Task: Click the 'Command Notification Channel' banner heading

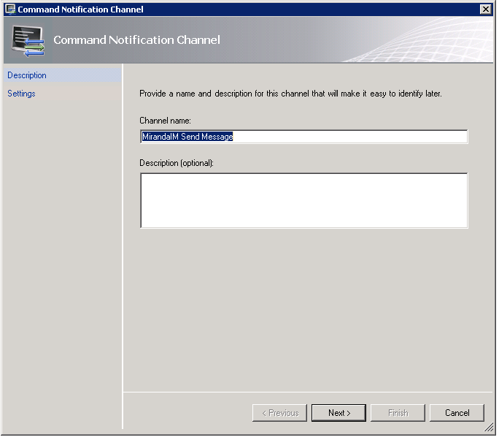Action: (137, 40)
